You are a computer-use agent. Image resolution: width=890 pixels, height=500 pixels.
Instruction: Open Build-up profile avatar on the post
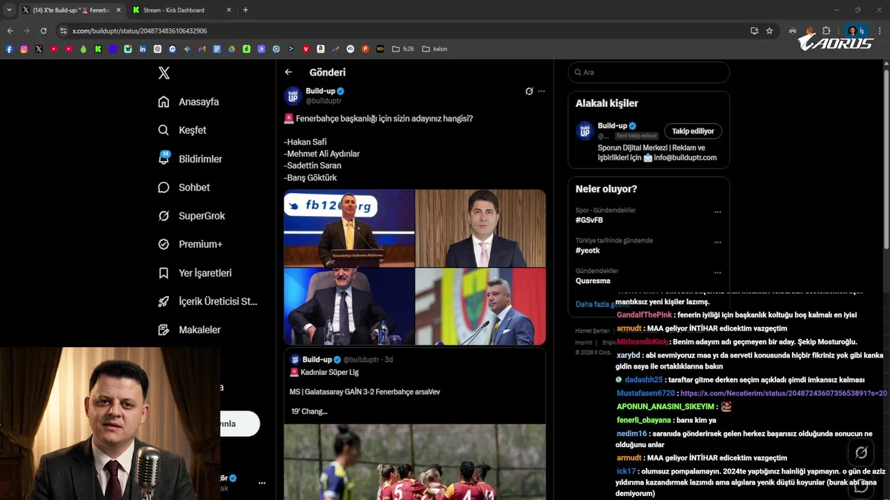(293, 96)
